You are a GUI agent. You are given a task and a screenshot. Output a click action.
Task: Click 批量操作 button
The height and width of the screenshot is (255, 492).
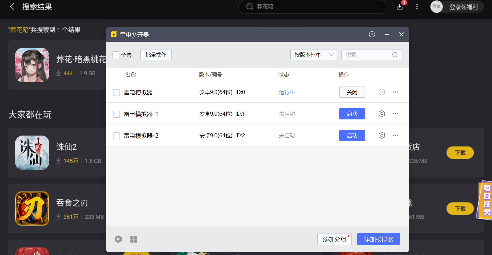pyautogui.click(x=156, y=55)
